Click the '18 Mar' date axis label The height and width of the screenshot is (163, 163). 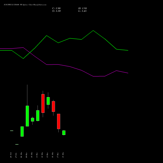tap(63, 155)
